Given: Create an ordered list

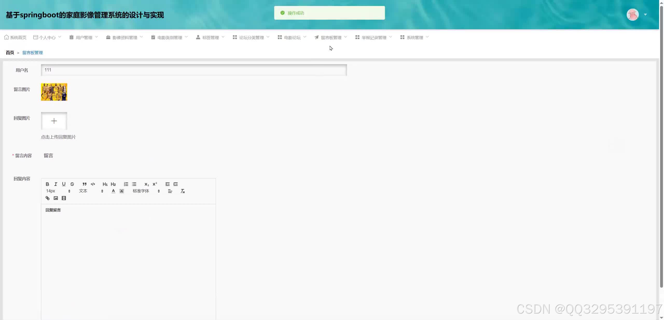Looking at the screenshot, I should tap(126, 184).
